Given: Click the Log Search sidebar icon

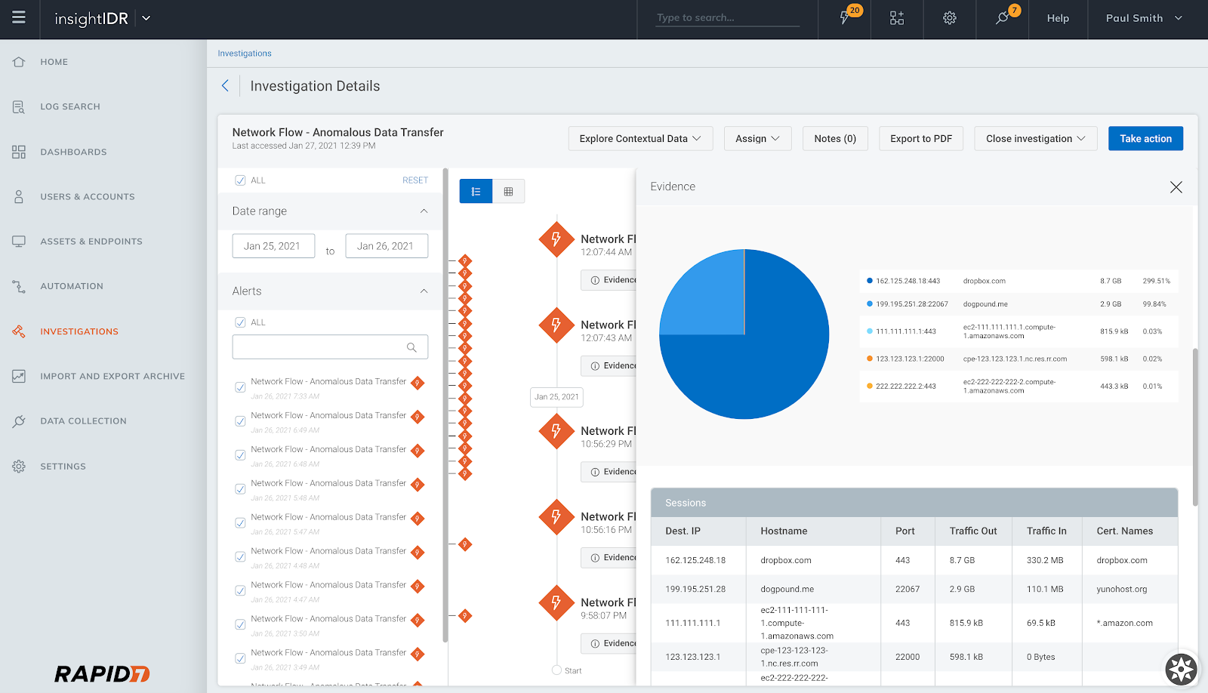Looking at the screenshot, I should (19, 107).
